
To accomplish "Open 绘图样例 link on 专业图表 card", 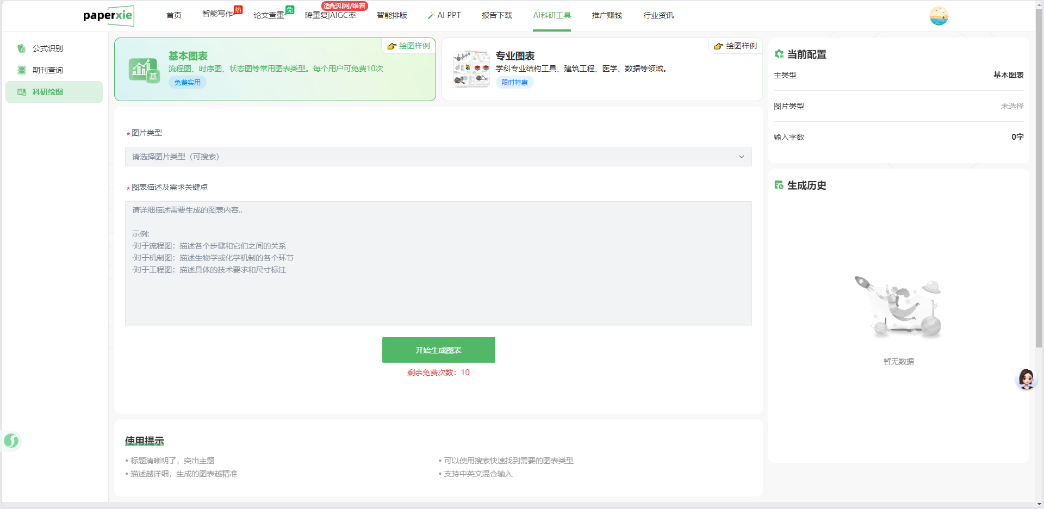I will [736, 46].
